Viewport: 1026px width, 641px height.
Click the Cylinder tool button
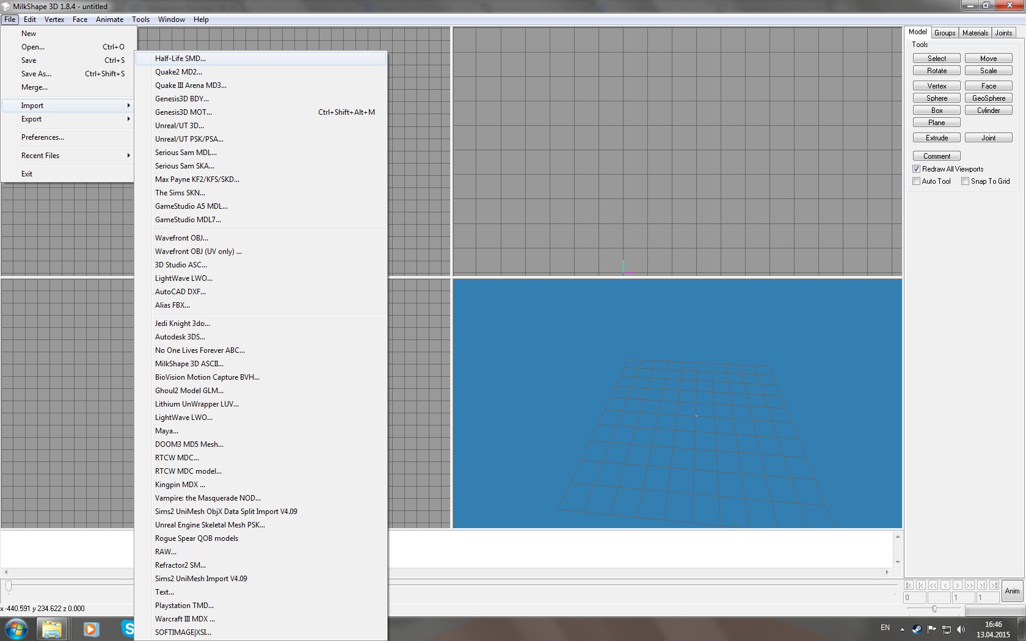tap(989, 110)
